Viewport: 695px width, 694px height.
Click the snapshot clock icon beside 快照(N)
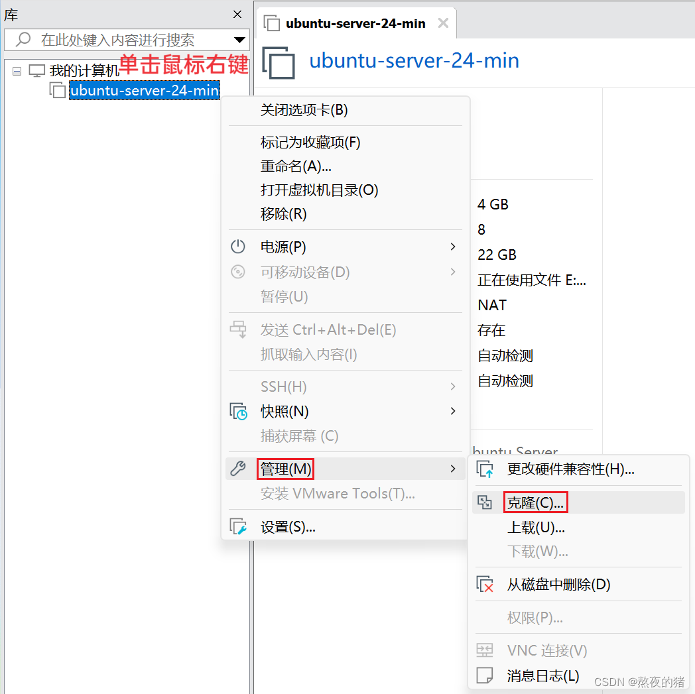[x=239, y=412]
